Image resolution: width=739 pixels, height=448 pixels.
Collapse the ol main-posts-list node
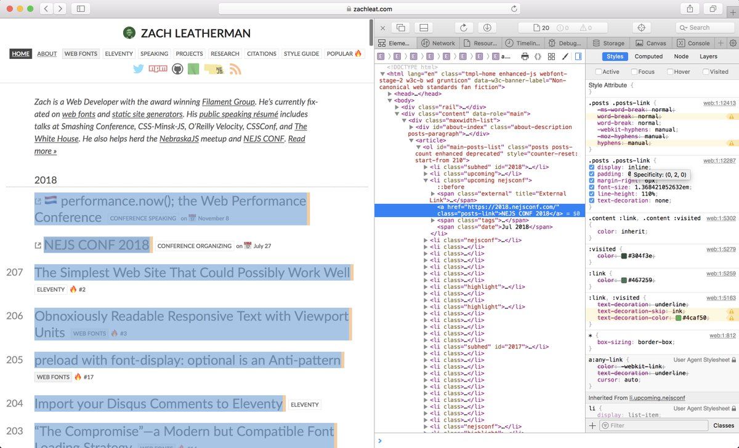[418, 147]
